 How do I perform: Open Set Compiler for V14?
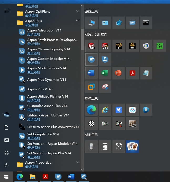[48, 136]
